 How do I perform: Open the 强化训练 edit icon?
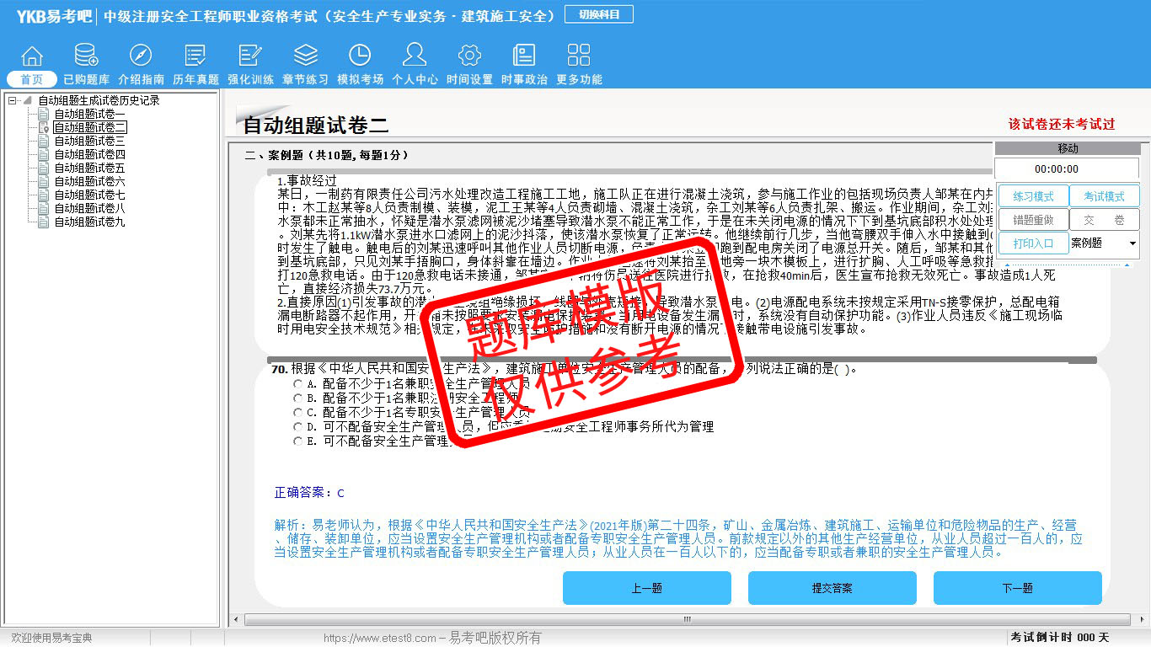click(x=250, y=56)
